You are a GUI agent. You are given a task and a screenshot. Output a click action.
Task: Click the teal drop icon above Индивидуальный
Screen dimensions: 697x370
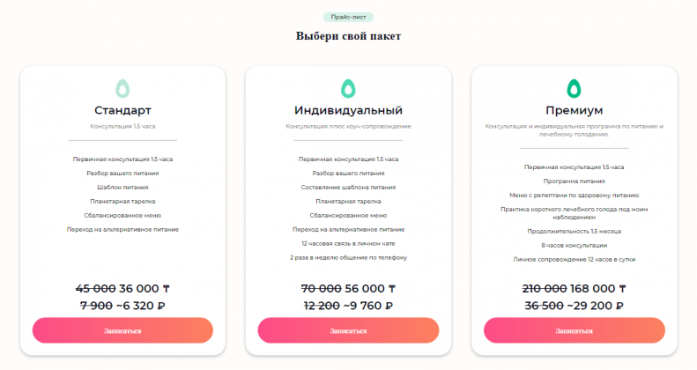(x=348, y=88)
